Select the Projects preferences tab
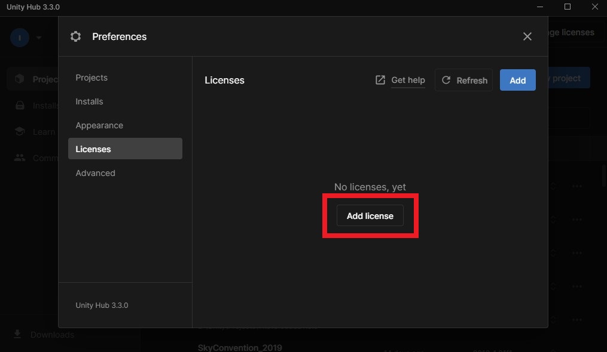The height and width of the screenshot is (352, 607). (91, 78)
